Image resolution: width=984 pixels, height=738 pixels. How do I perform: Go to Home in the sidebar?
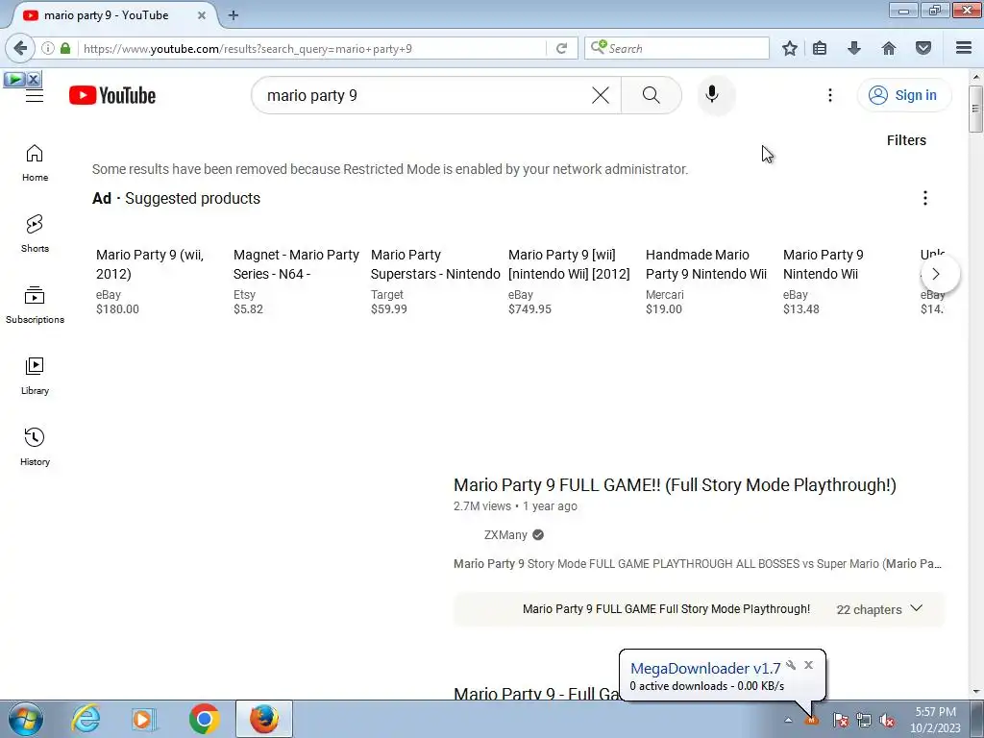[35, 163]
